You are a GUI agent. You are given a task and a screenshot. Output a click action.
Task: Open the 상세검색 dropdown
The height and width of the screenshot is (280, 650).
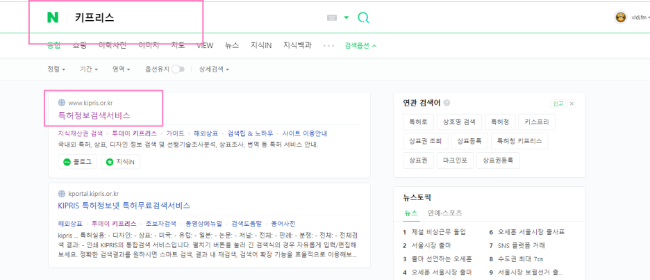coord(215,69)
